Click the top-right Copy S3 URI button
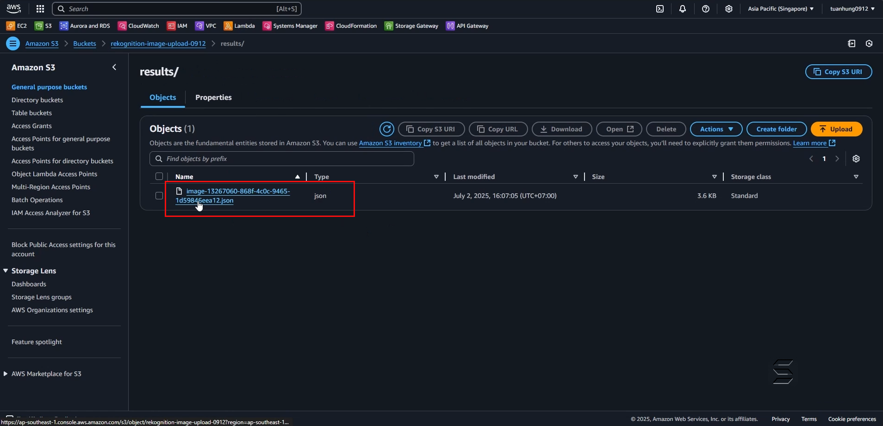Viewport: 883px width, 426px height. 839,72
